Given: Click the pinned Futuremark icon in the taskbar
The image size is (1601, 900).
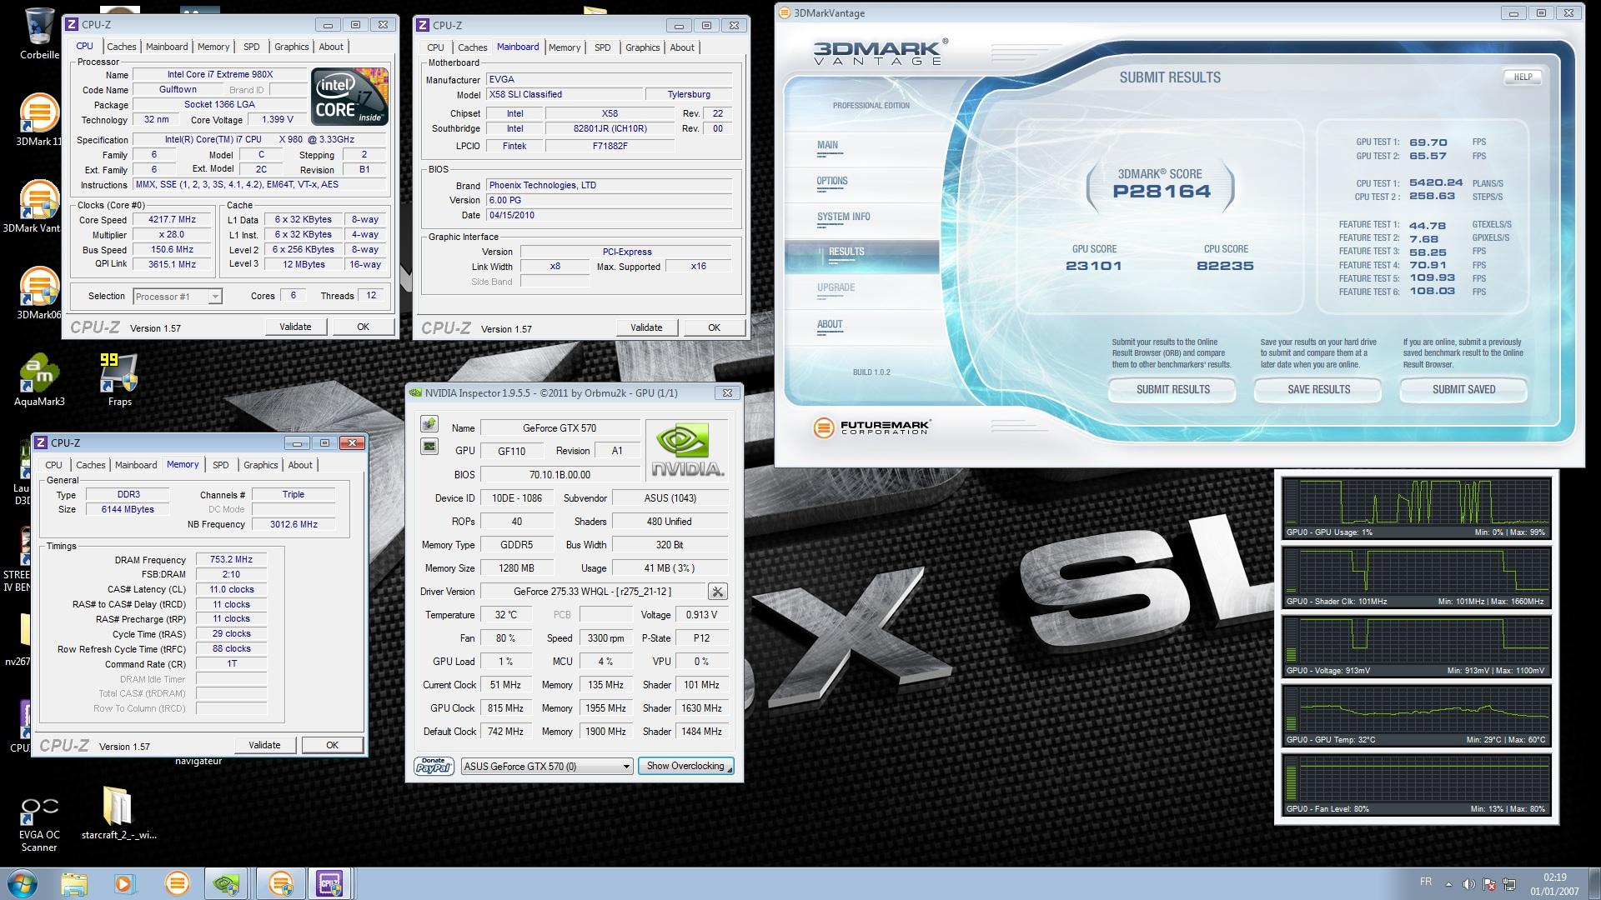Looking at the screenshot, I should tap(177, 883).
